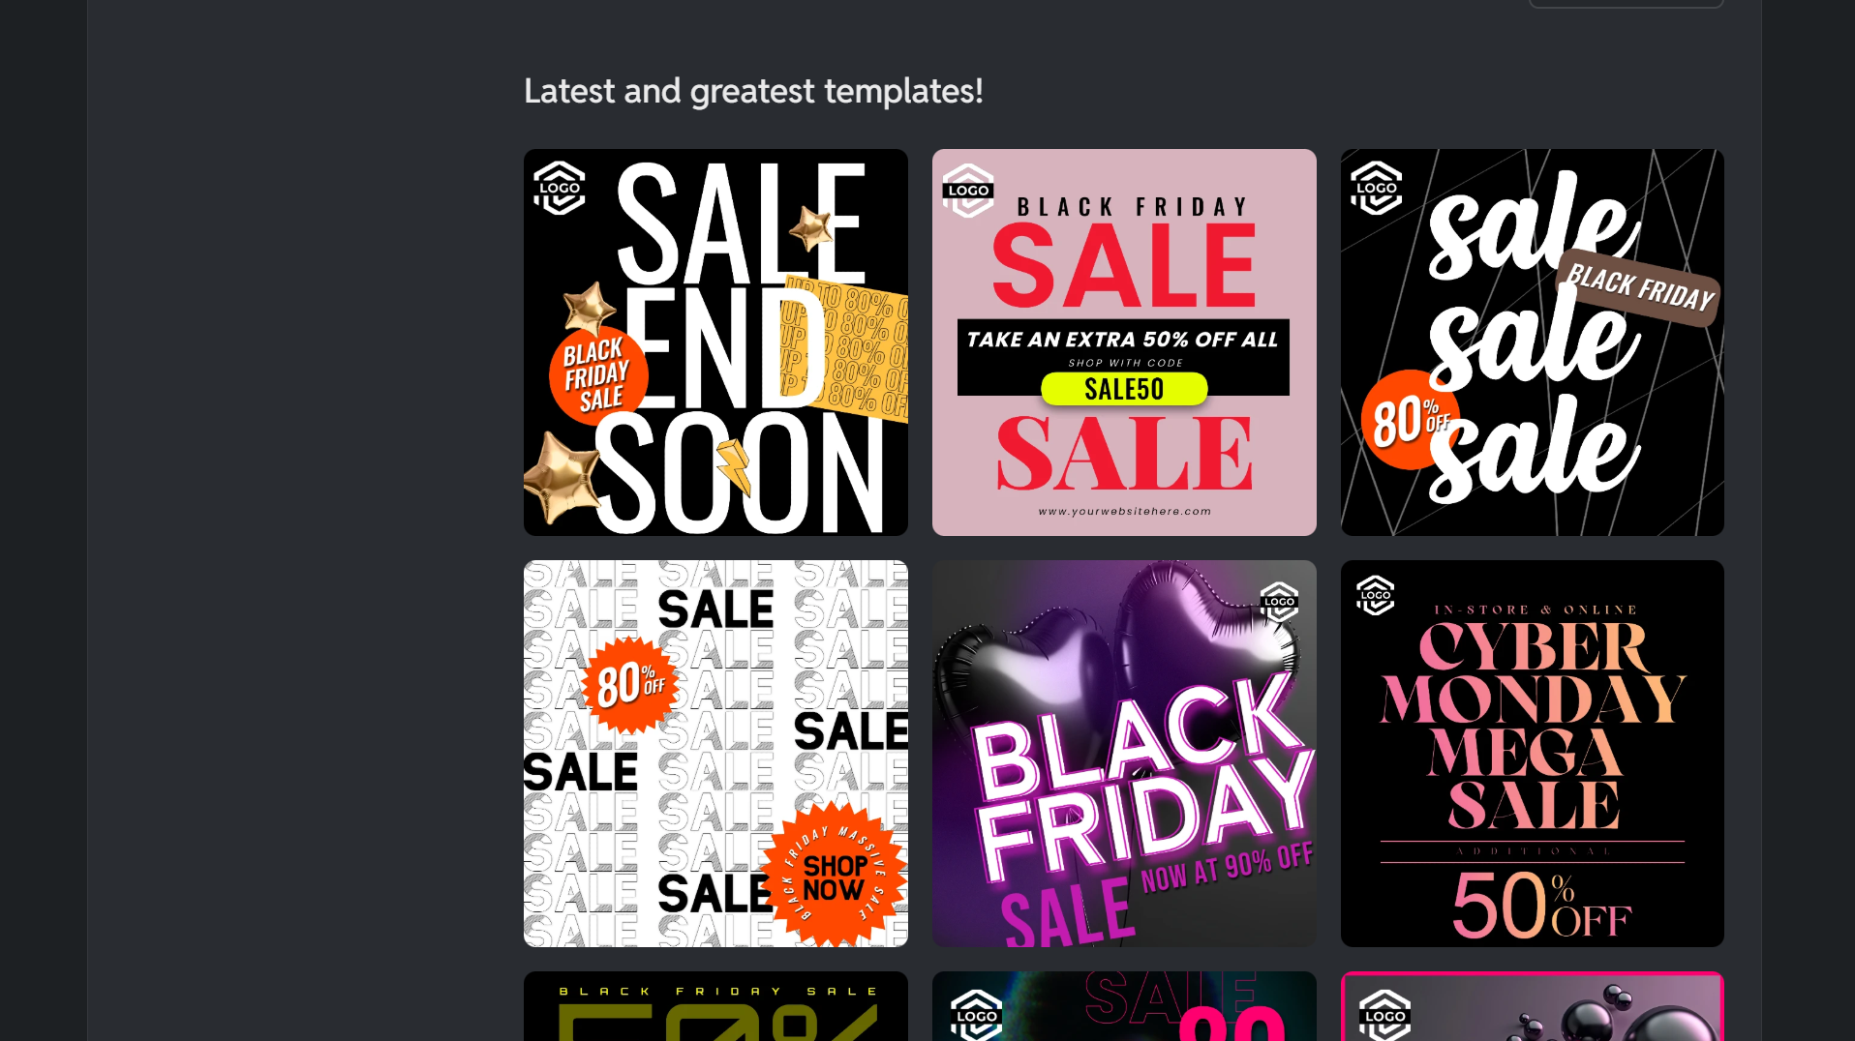
Task: Click the 80% off orange circle on script template
Action: pos(1409,420)
